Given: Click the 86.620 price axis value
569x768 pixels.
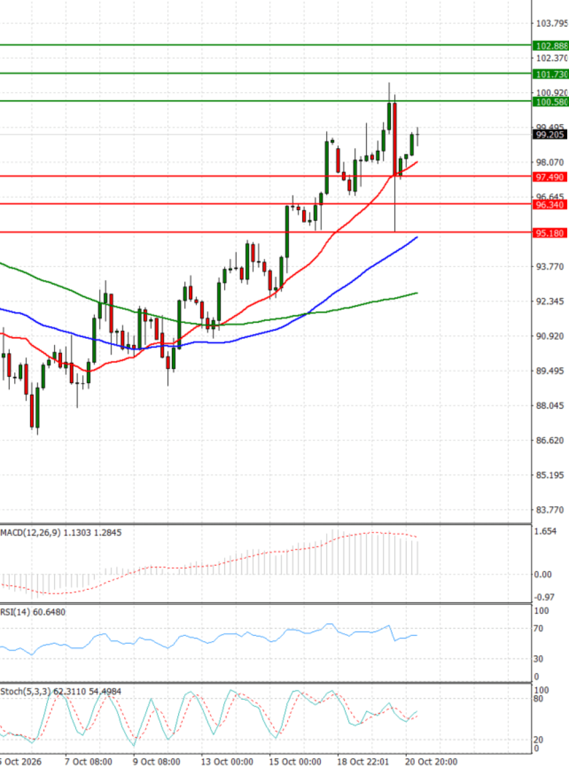Looking at the screenshot, I should pyautogui.click(x=550, y=440).
